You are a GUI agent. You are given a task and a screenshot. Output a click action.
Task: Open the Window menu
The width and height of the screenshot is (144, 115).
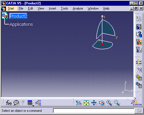93,8
